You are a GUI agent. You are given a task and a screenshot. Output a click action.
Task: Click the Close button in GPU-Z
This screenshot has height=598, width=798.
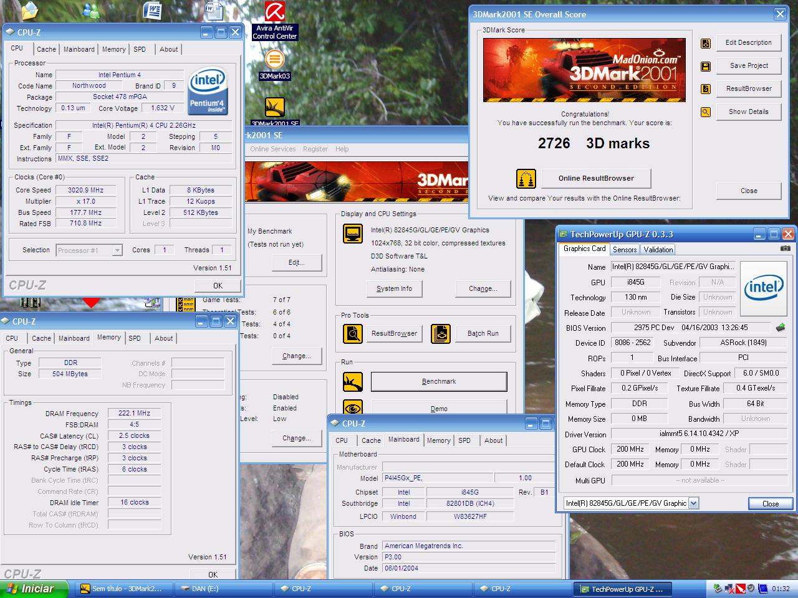771,503
